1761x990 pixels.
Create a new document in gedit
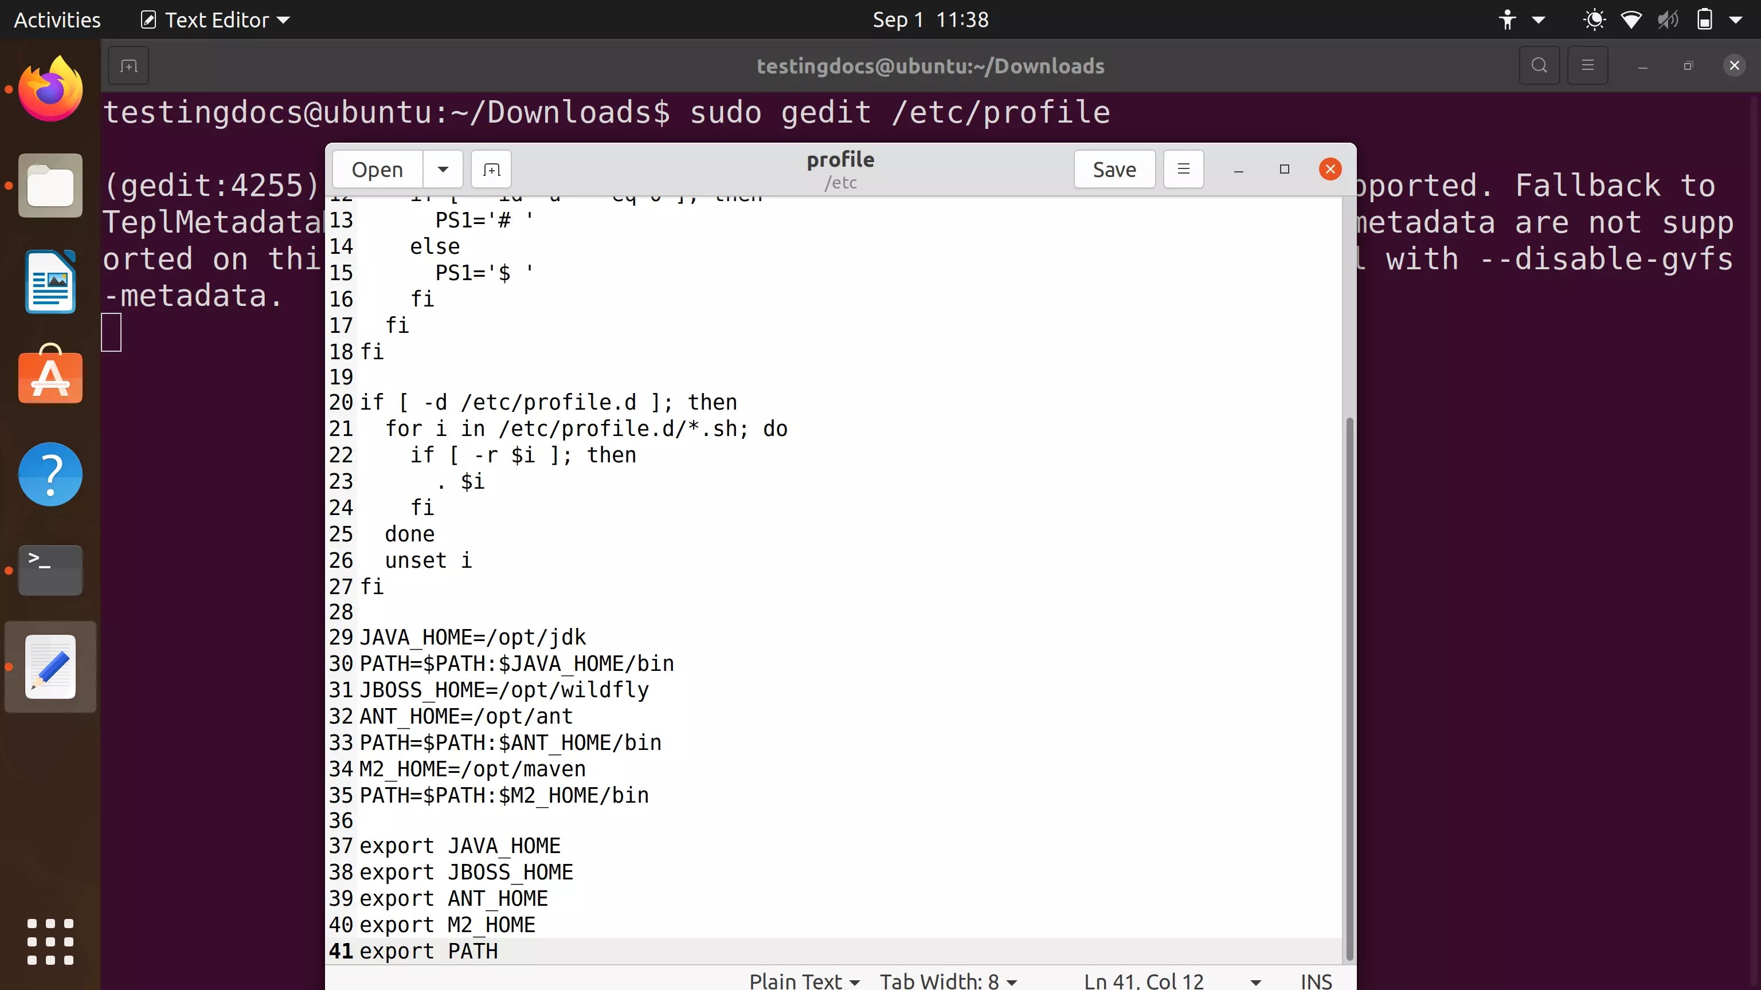(491, 169)
